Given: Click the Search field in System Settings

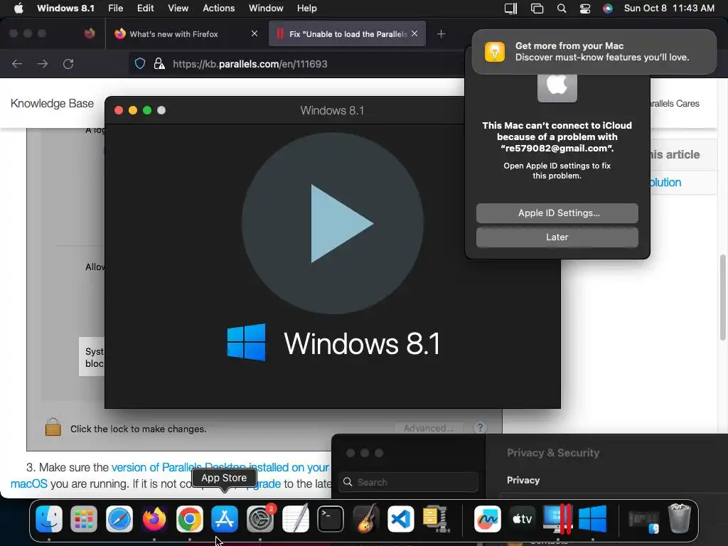Looking at the screenshot, I should pyautogui.click(x=409, y=482).
